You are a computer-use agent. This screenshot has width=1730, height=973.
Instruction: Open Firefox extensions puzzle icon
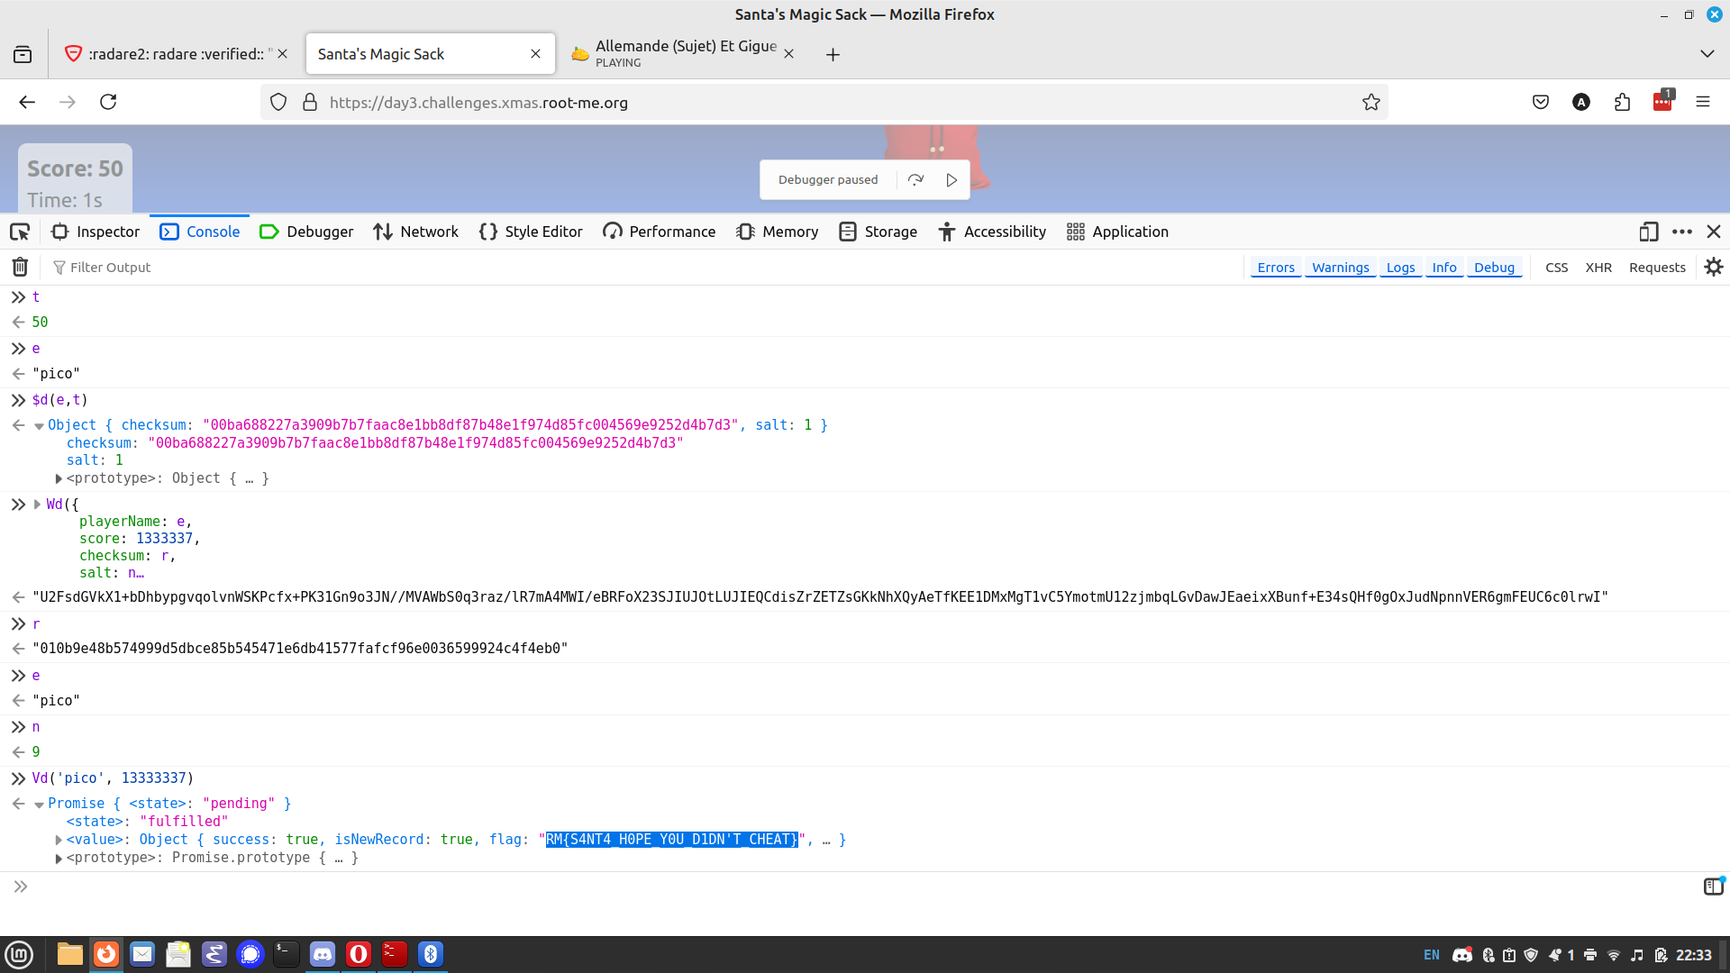click(x=1622, y=103)
